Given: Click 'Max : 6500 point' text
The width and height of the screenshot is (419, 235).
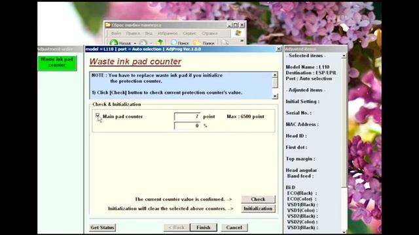Looking at the screenshot, I should click(x=246, y=116).
